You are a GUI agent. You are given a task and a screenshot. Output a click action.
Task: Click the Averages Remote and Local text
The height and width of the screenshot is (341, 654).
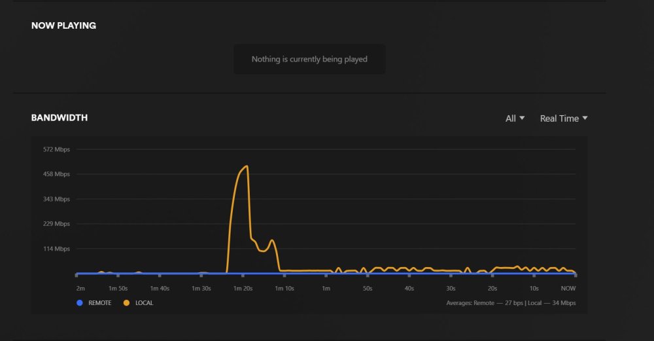[x=511, y=303]
